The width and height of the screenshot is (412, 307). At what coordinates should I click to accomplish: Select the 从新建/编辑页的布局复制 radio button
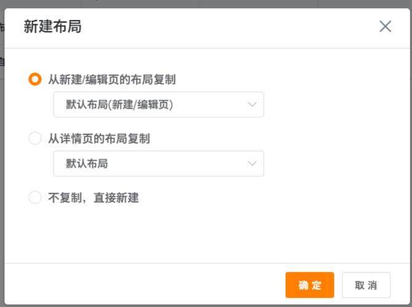pos(35,80)
